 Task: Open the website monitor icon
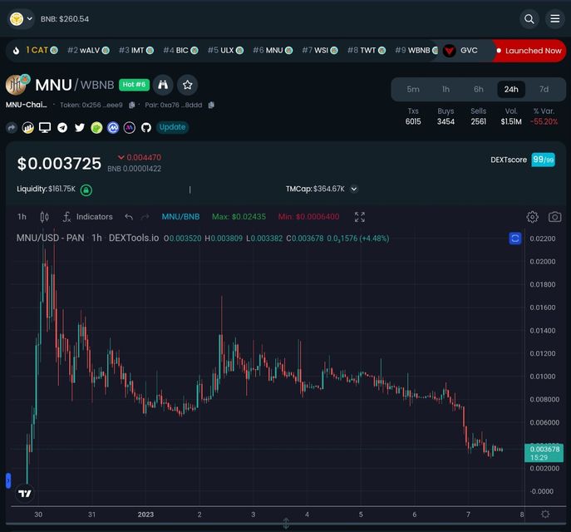(x=45, y=127)
